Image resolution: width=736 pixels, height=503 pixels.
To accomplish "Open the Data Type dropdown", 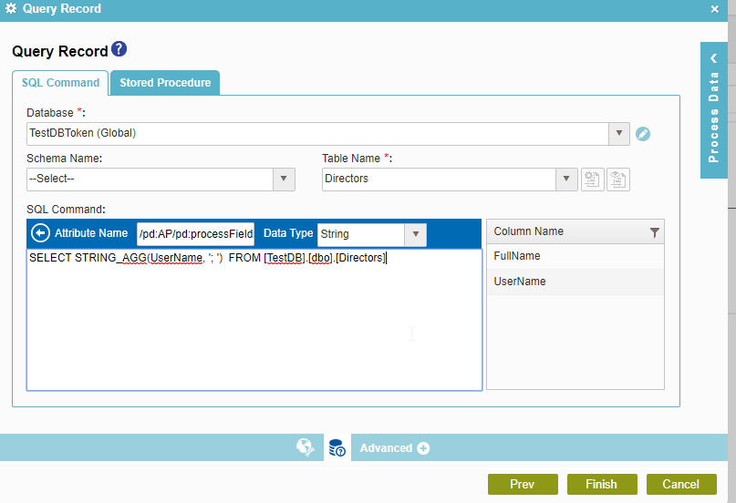I will (416, 234).
